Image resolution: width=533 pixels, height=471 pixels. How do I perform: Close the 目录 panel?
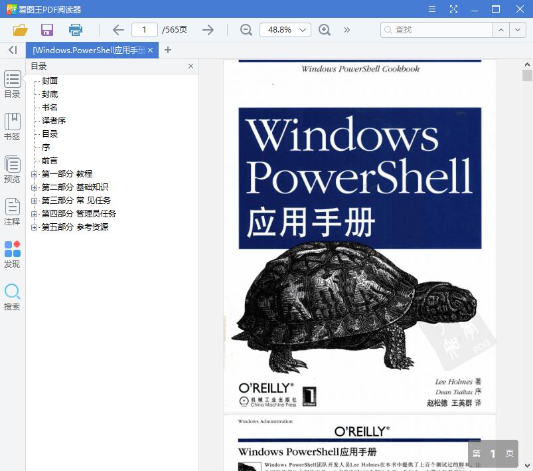[190, 66]
